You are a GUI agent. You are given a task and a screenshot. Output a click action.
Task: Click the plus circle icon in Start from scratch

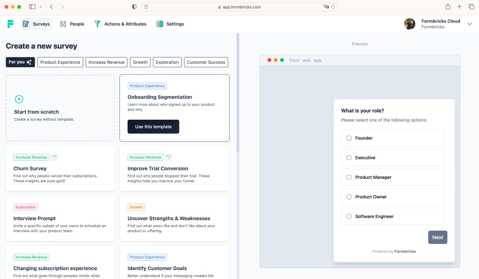[19, 99]
